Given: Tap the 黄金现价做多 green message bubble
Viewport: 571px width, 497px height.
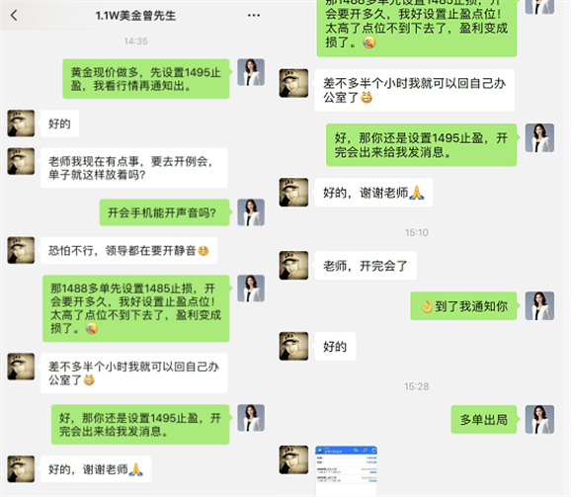Looking at the screenshot, I should [x=146, y=79].
